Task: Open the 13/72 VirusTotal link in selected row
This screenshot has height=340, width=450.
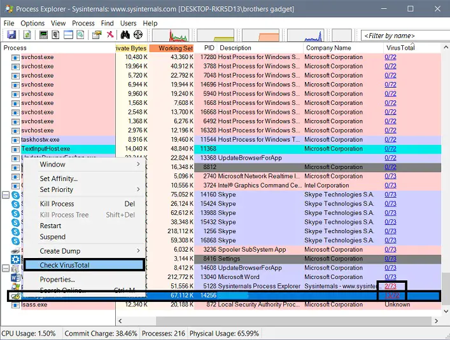Action: tap(391, 296)
